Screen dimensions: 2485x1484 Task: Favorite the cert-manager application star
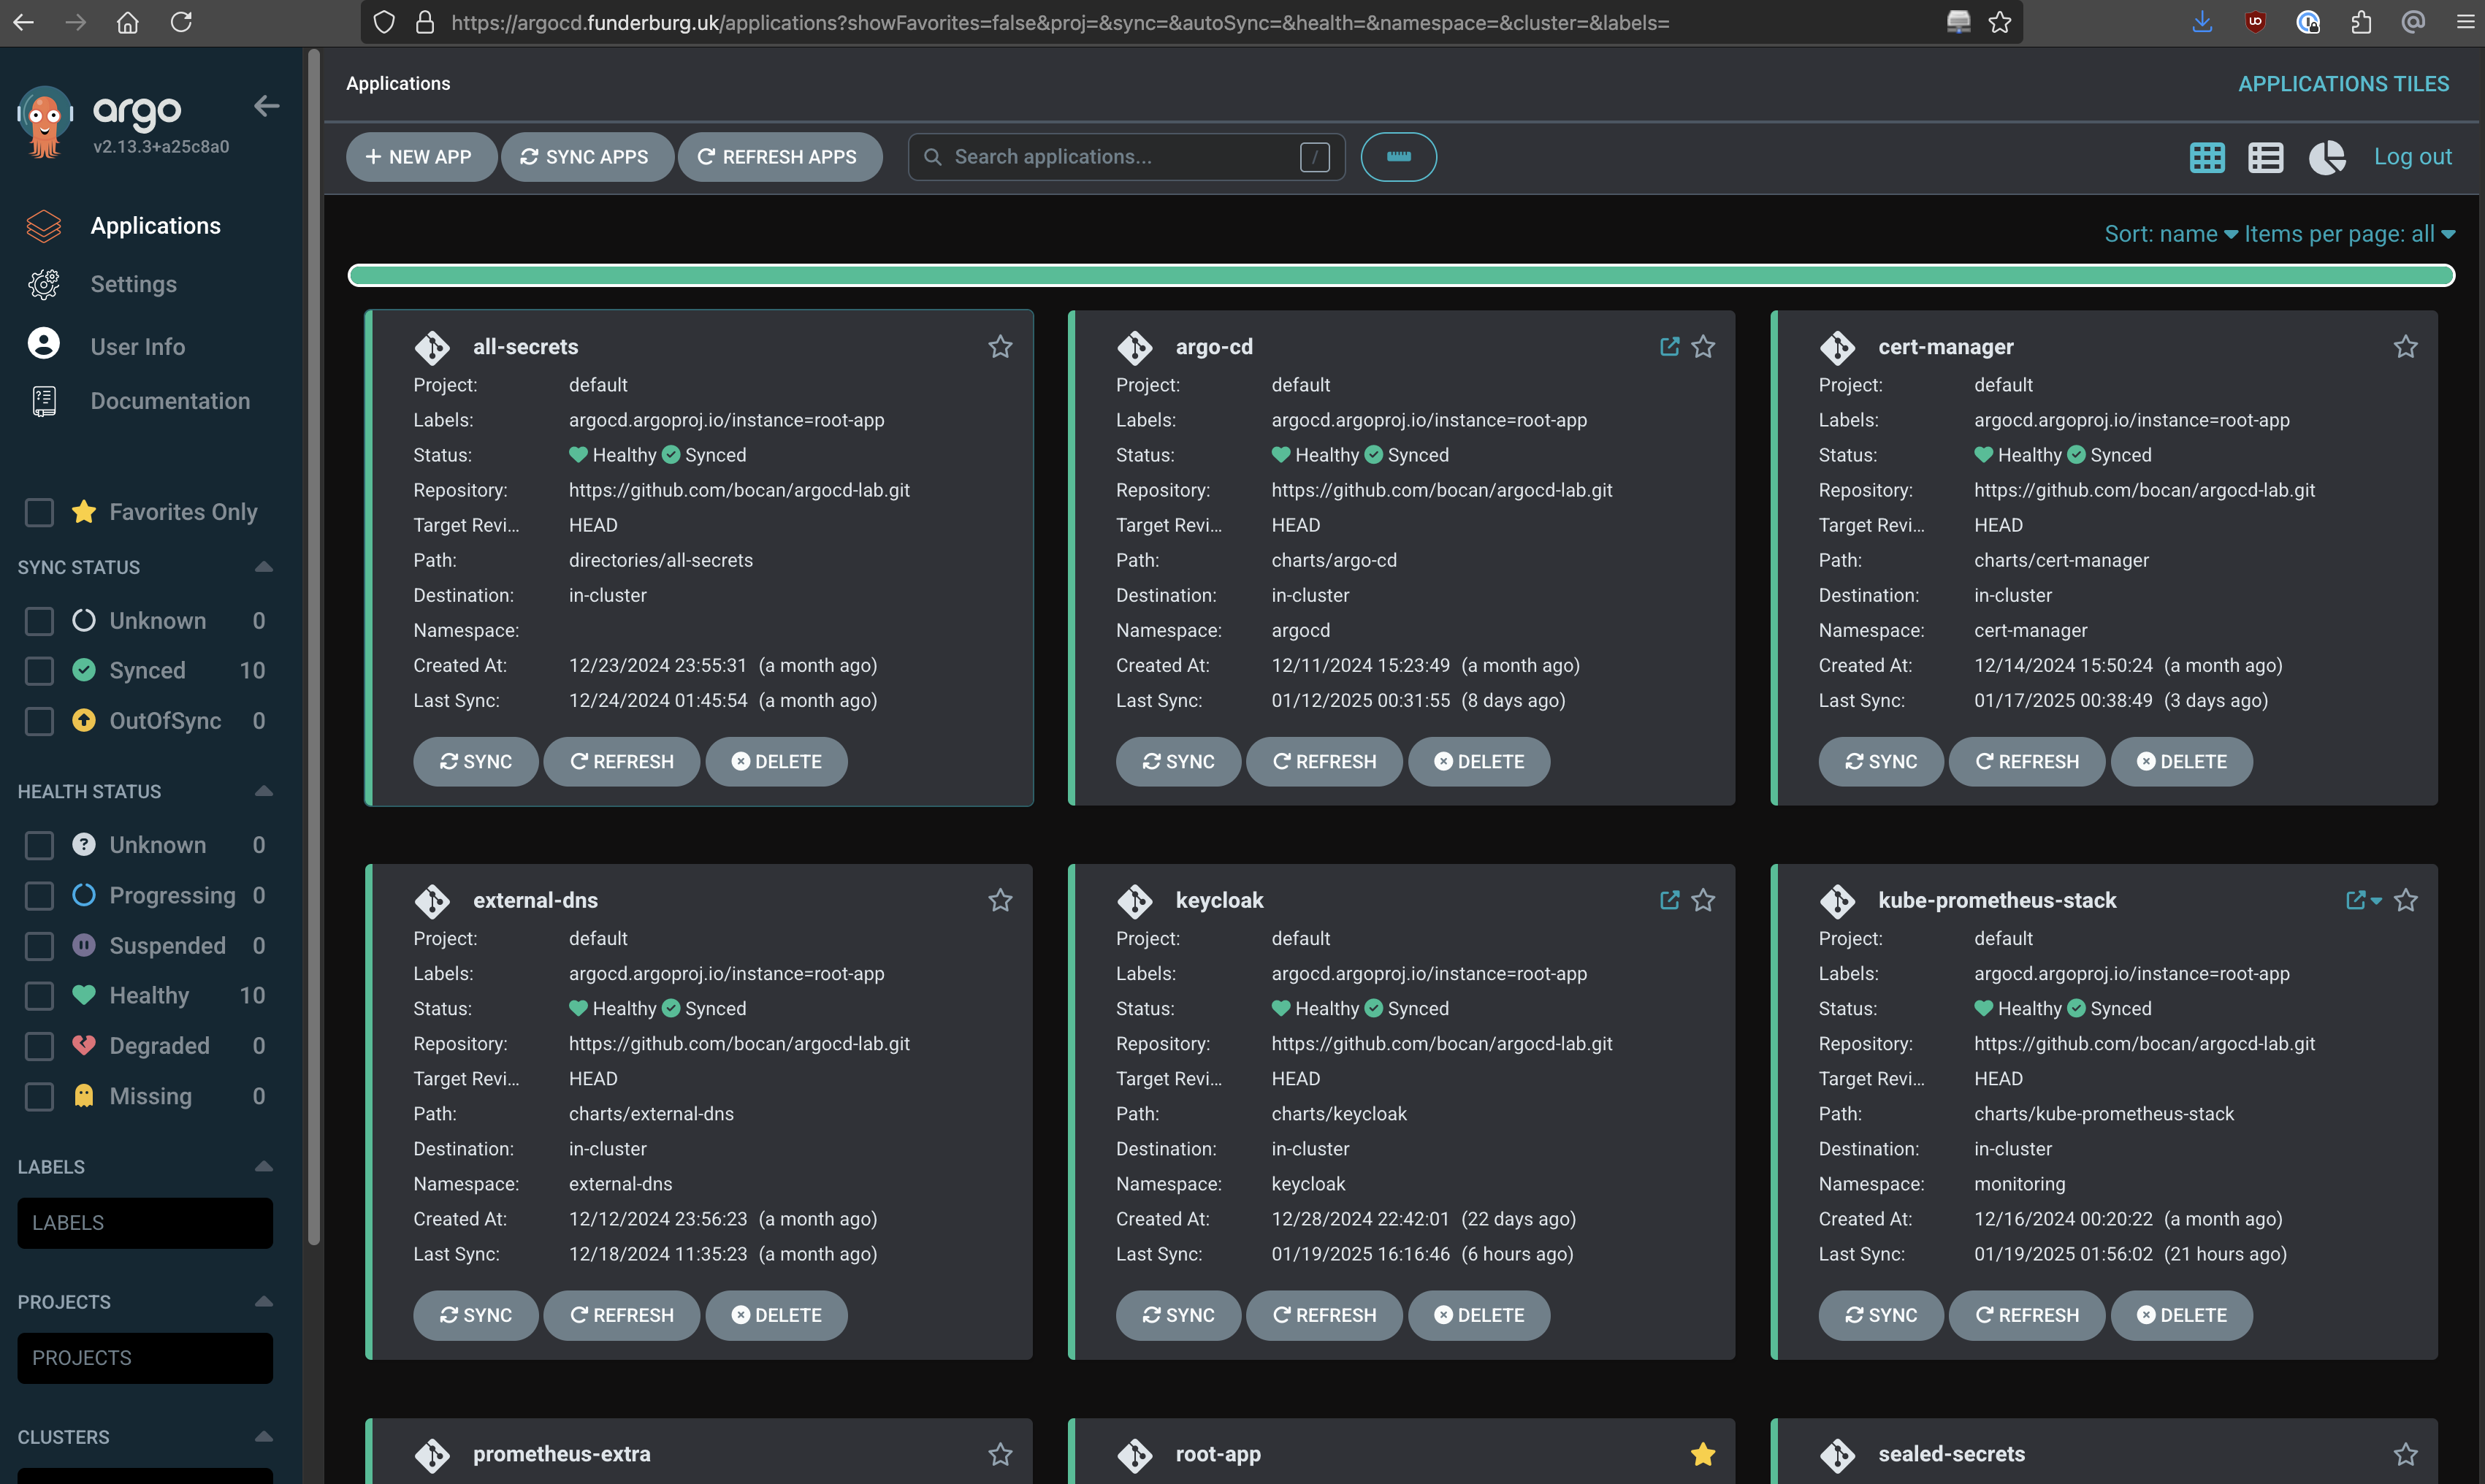point(2405,347)
